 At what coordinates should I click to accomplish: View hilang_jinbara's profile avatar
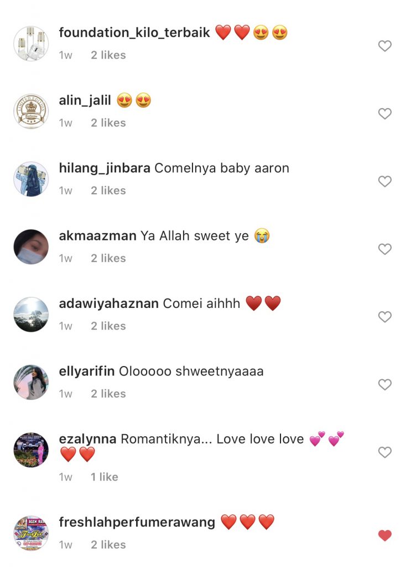coord(31,179)
